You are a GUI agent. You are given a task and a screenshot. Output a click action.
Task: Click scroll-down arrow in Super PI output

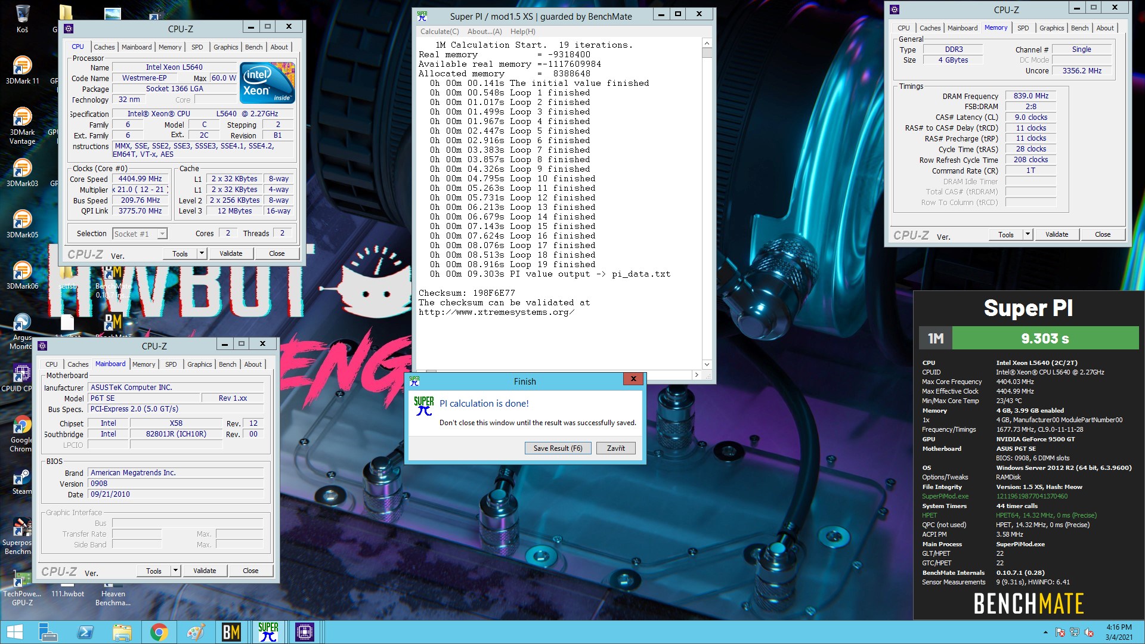click(707, 364)
